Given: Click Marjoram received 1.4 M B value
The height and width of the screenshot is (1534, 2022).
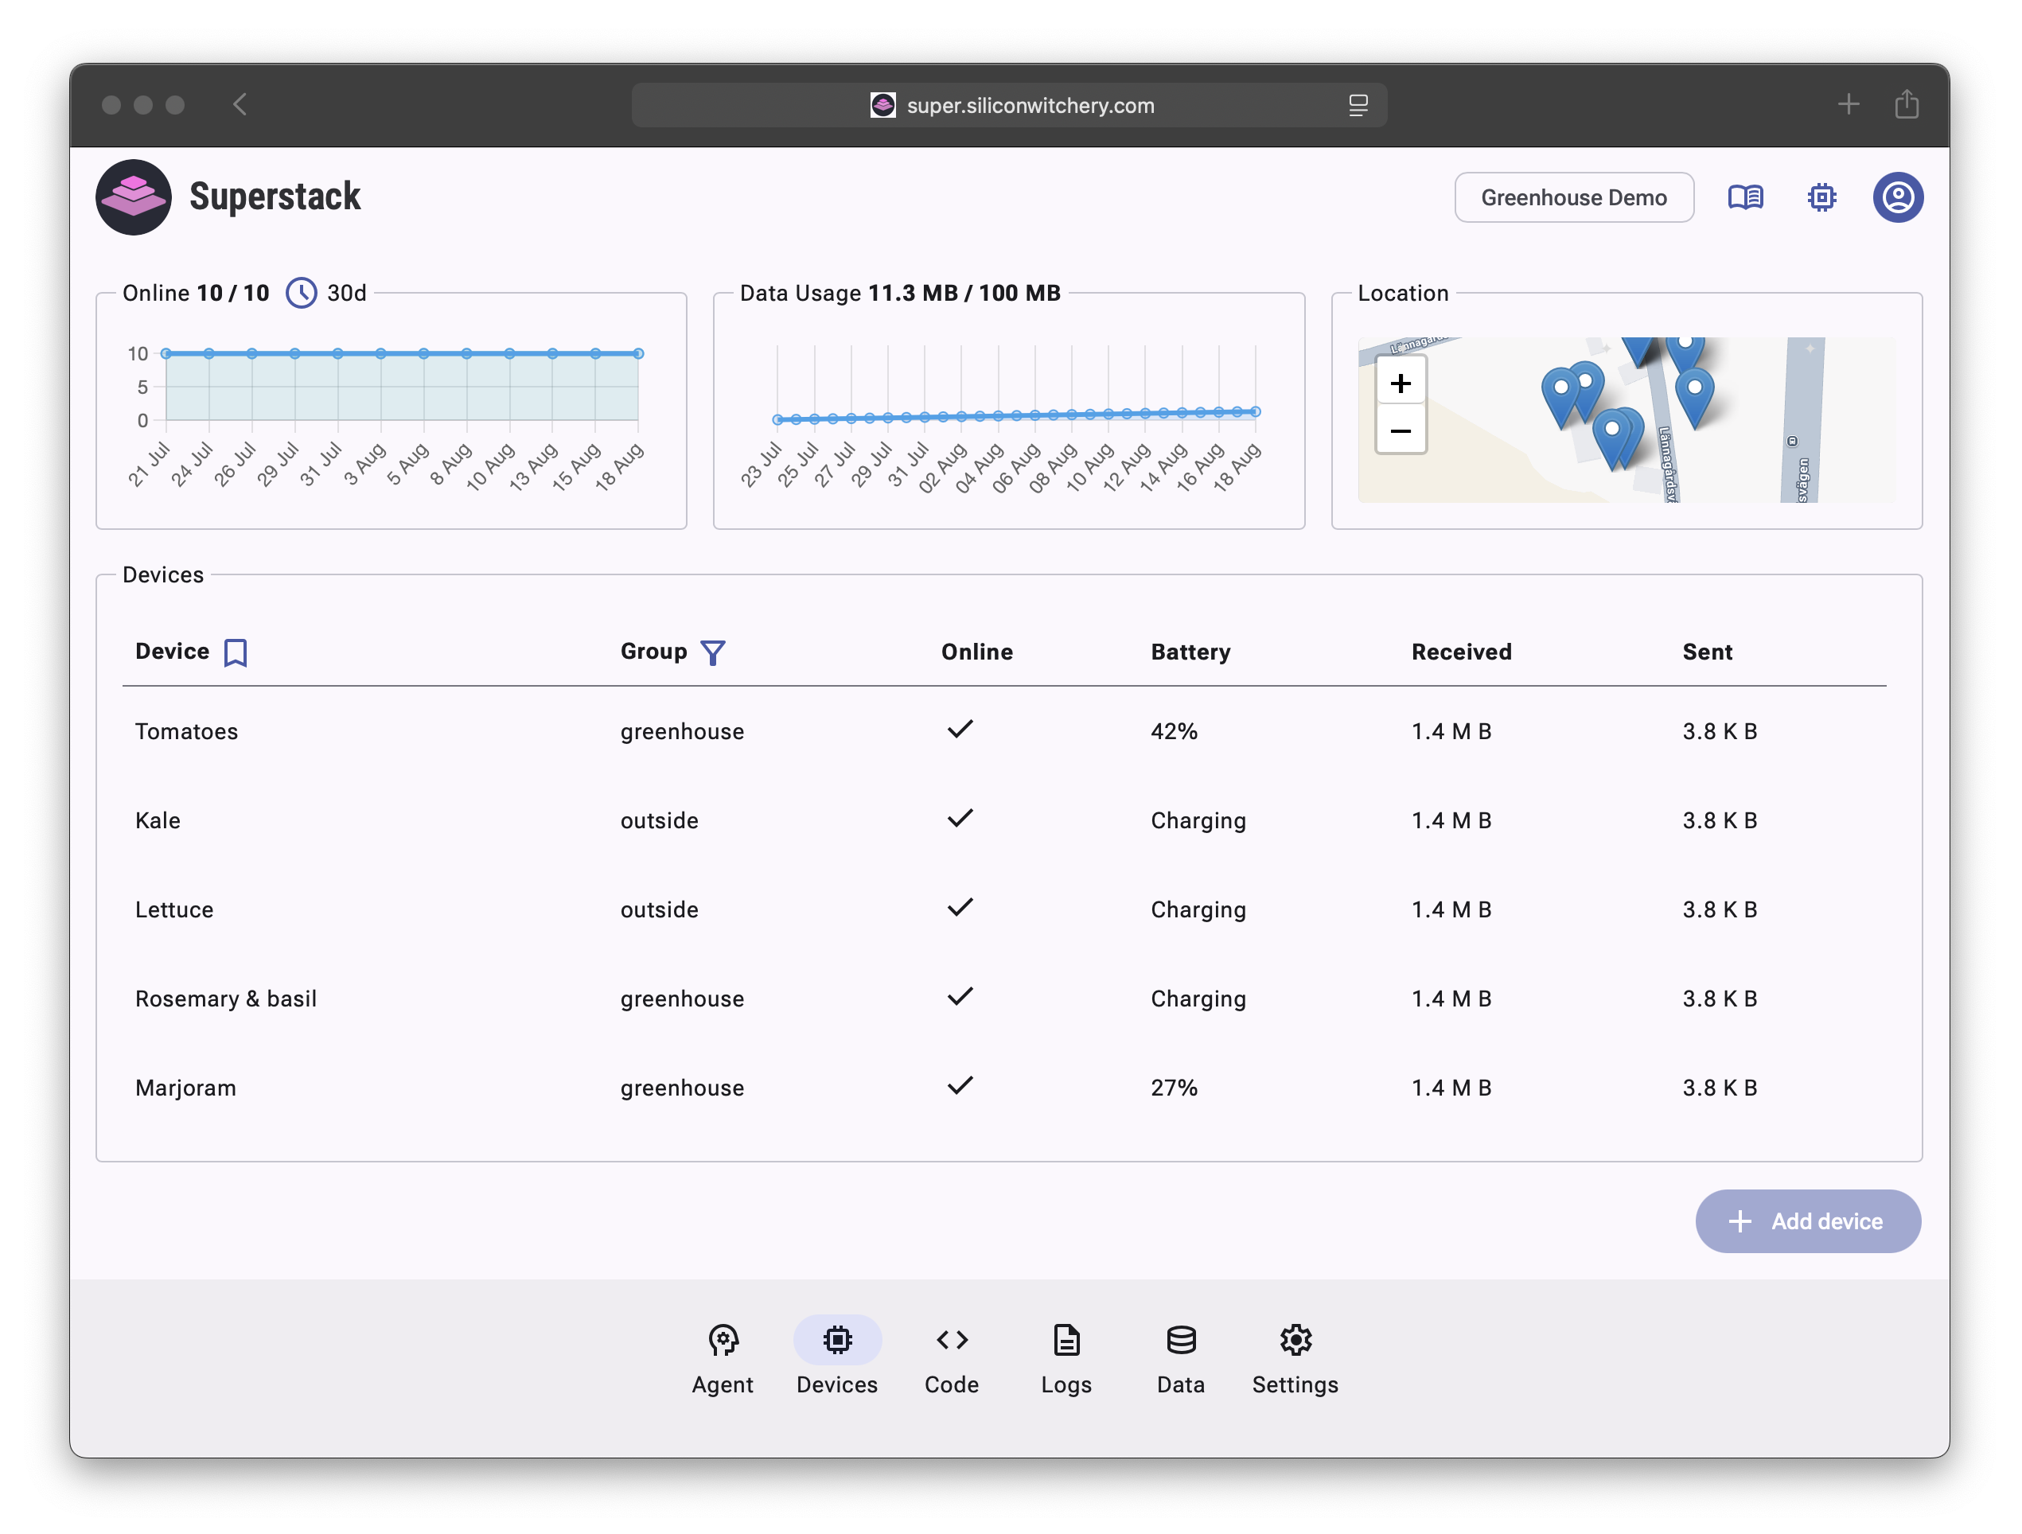Looking at the screenshot, I should (x=1451, y=1088).
